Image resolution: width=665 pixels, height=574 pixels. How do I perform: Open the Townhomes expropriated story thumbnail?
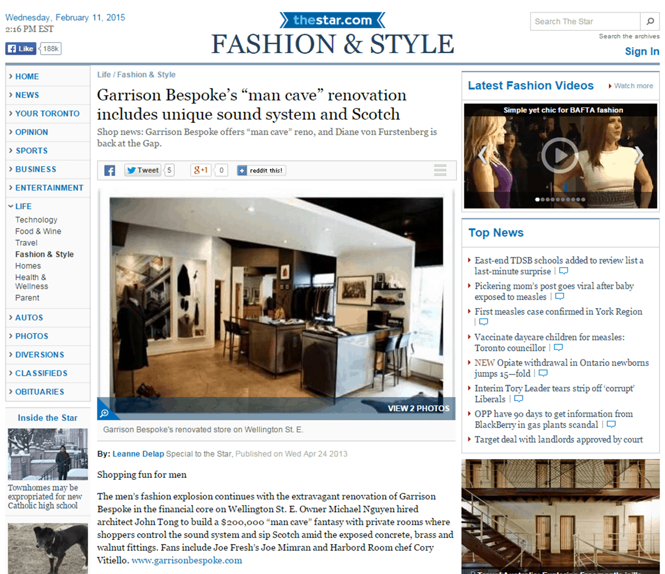(x=48, y=454)
